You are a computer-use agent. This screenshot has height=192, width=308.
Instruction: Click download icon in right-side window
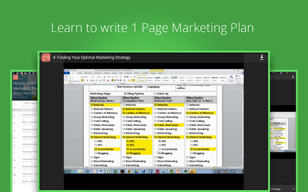pyautogui.click(x=293, y=77)
